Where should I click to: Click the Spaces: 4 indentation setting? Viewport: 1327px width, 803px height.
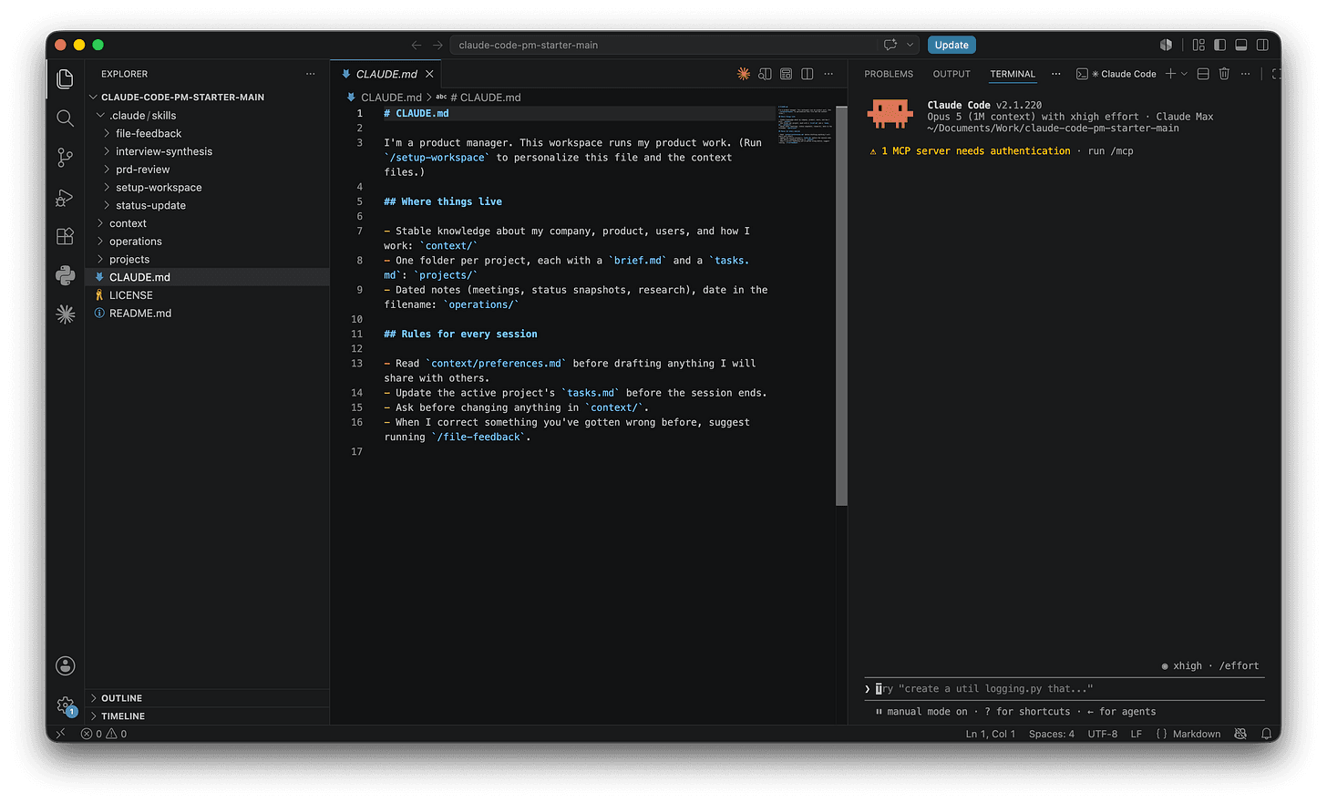[1052, 734]
